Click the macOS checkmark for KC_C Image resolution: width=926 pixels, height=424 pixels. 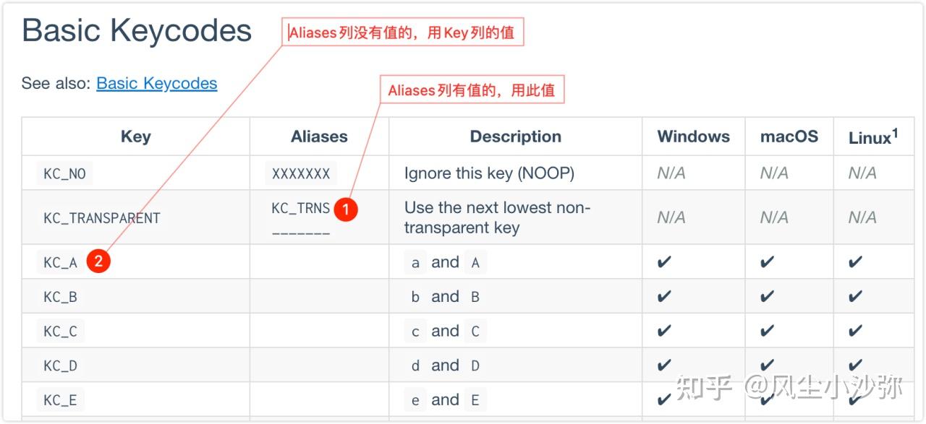[767, 331]
